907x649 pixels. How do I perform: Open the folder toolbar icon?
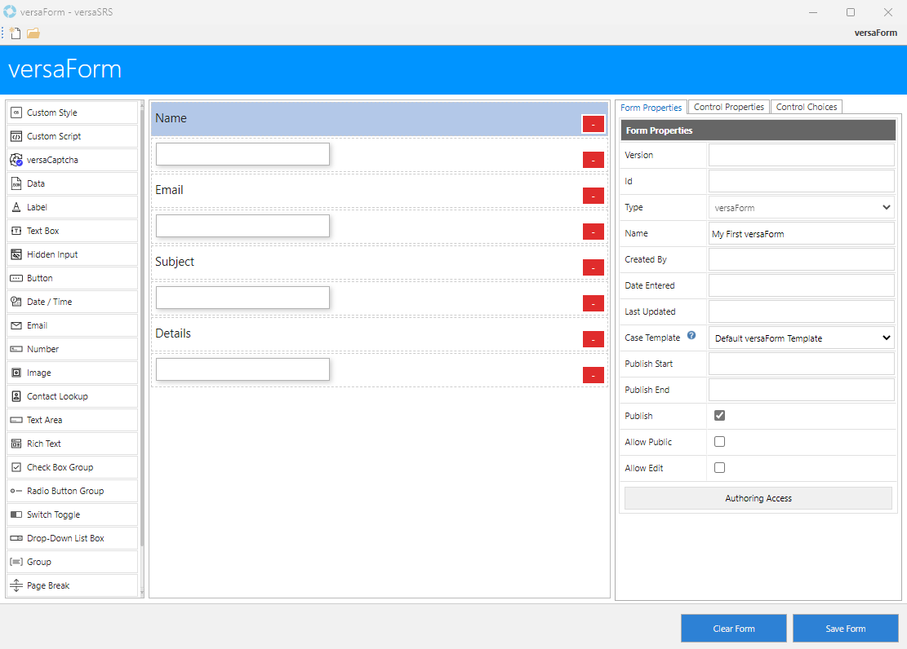click(33, 33)
